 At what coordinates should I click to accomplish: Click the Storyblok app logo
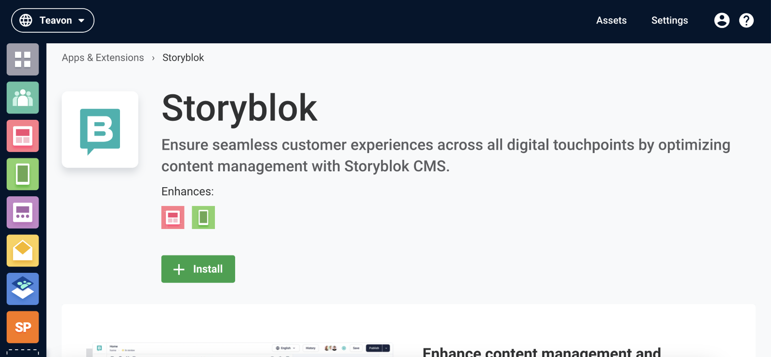[x=100, y=129]
